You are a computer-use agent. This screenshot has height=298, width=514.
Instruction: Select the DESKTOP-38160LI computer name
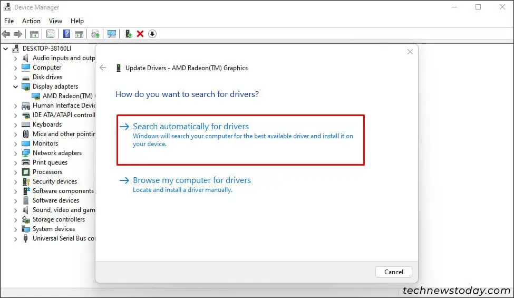(47, 48)
